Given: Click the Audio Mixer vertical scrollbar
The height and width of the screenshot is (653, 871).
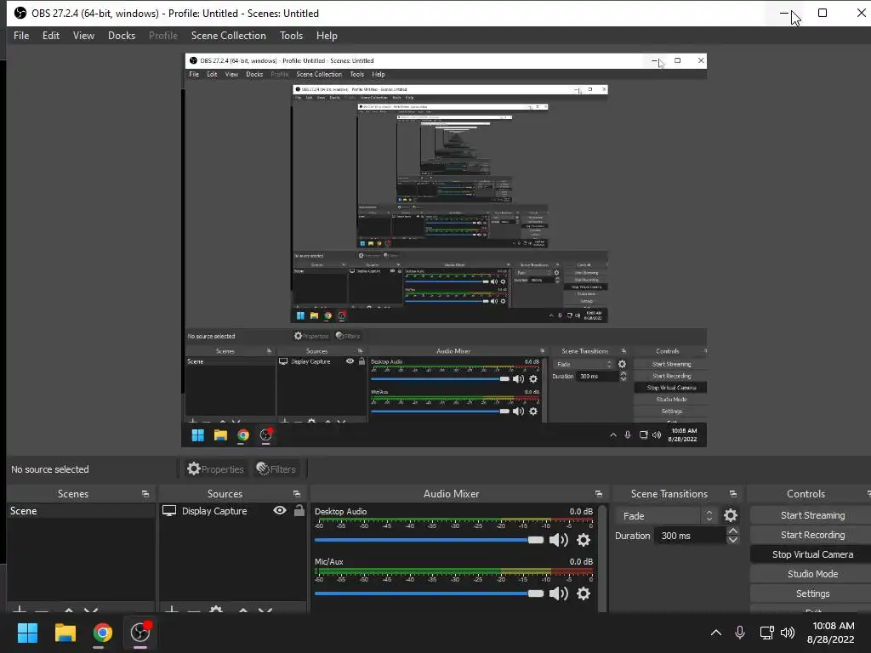Looking at the screenshot, I should pyautogui.click(x=603, y=558).
